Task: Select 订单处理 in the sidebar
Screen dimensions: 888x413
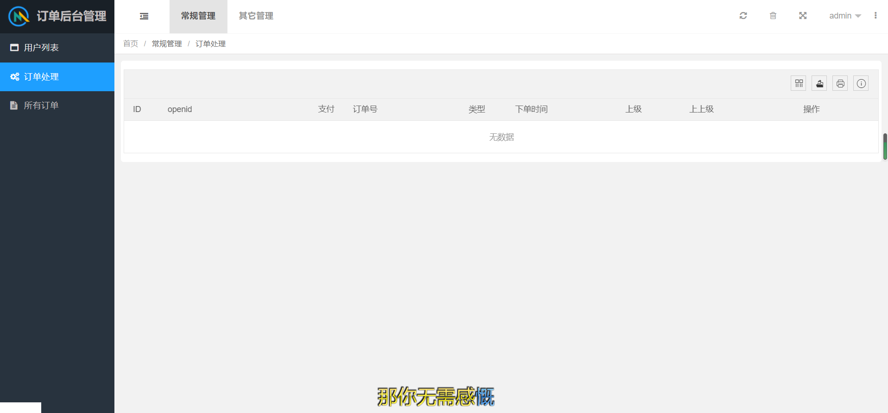Action: [41, 77]
